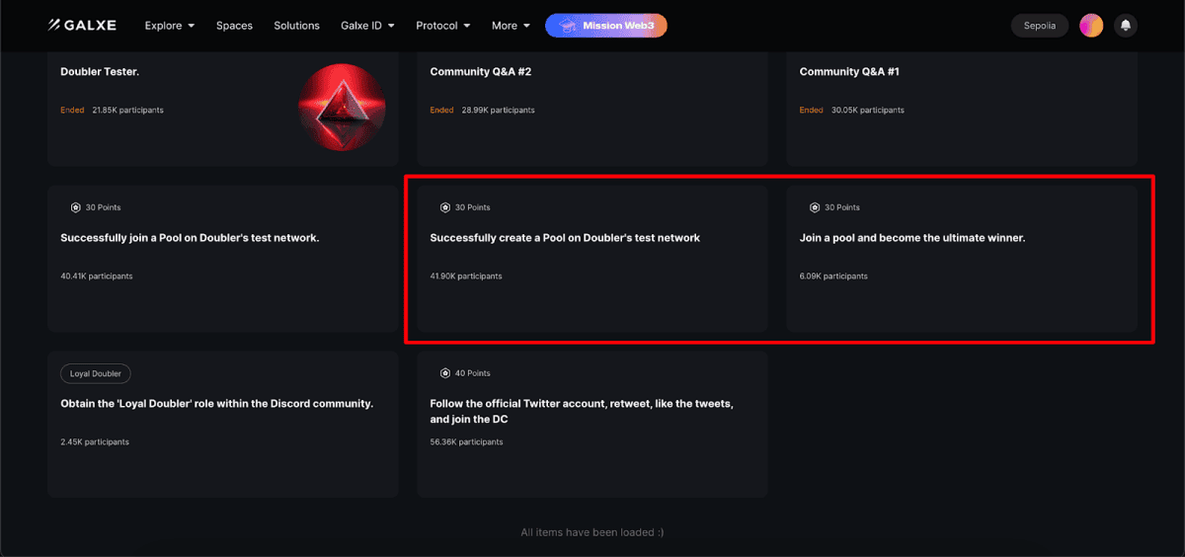Click the 56.36K participants text
Image resolution: width=1185 pixels, height=557 pixels.
coord(466,441)
